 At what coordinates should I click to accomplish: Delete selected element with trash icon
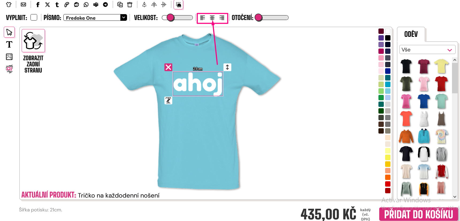(x=130, y=5)
